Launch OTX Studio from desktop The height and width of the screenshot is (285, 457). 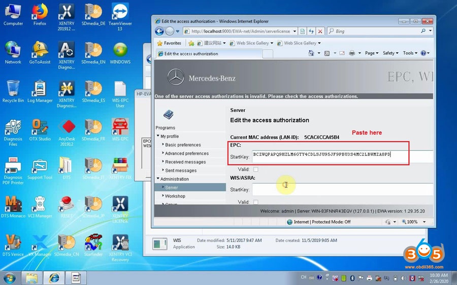[x=40, y=130]
